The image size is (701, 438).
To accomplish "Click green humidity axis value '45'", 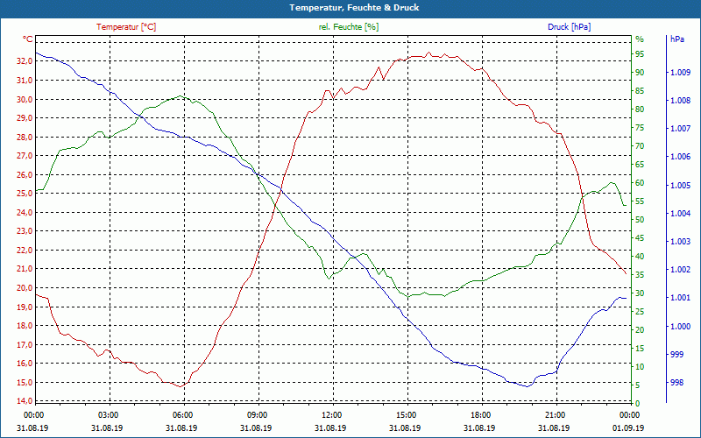I will (x=640, y=238).
